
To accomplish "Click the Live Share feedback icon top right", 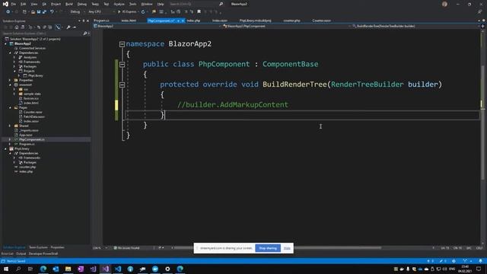I will 480,12.
